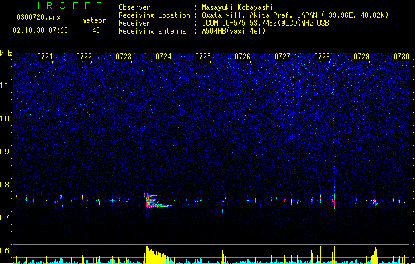Click the 0.9 kHz axis label

coord(5,152)
